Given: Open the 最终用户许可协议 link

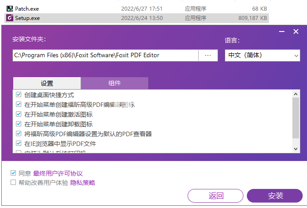Looking at the screenshot, I should pyautogui.click(x=58, y=173).
